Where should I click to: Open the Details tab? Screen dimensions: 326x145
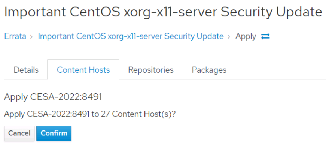(26, 70)
